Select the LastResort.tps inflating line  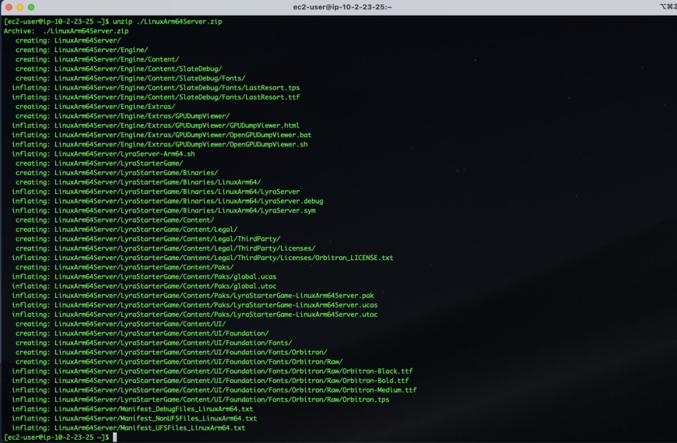pos(155,88)
